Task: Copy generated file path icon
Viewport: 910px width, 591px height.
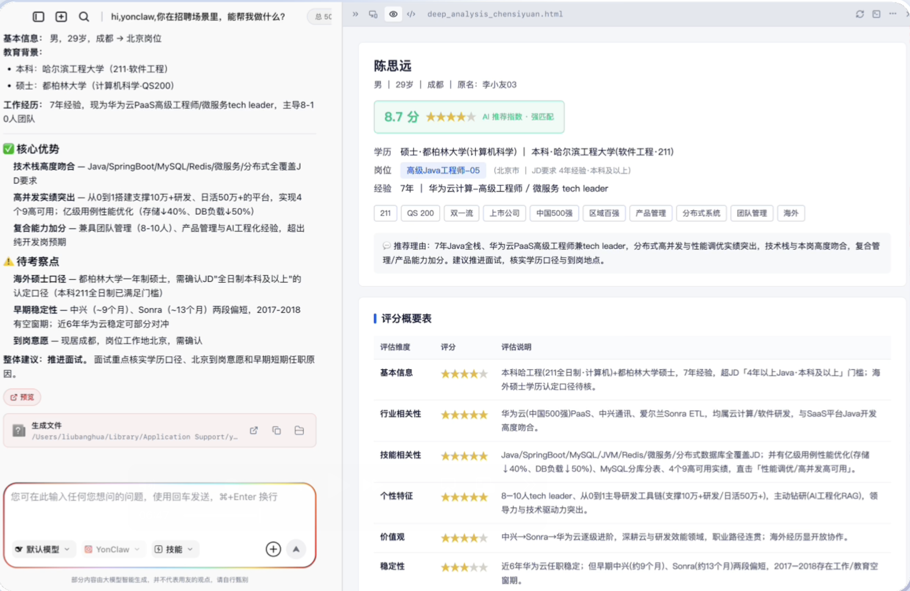Action: [x=277, y=430]
